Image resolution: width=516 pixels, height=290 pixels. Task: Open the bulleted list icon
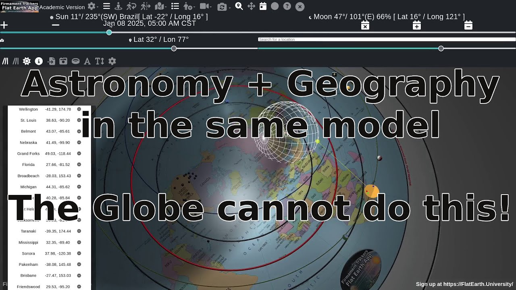(175, 6)
